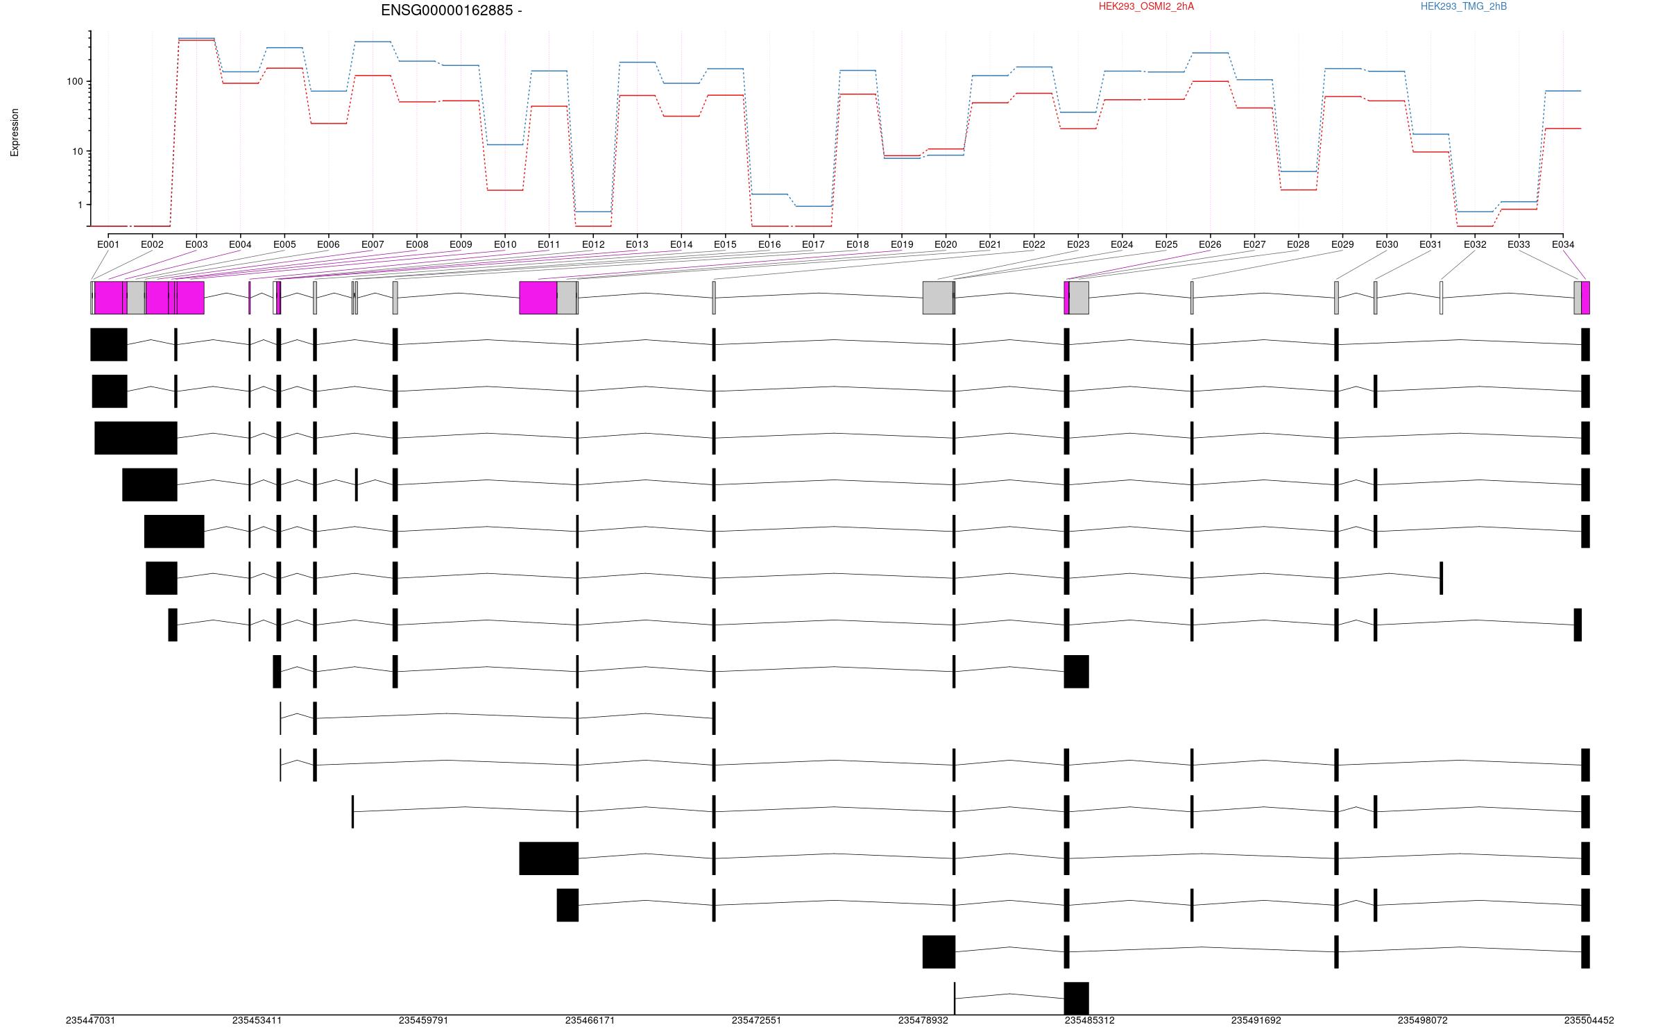The width and height of the screenshot is (1665, 1034).
Task: Click exon label E034
Action: click(1563, 244)
